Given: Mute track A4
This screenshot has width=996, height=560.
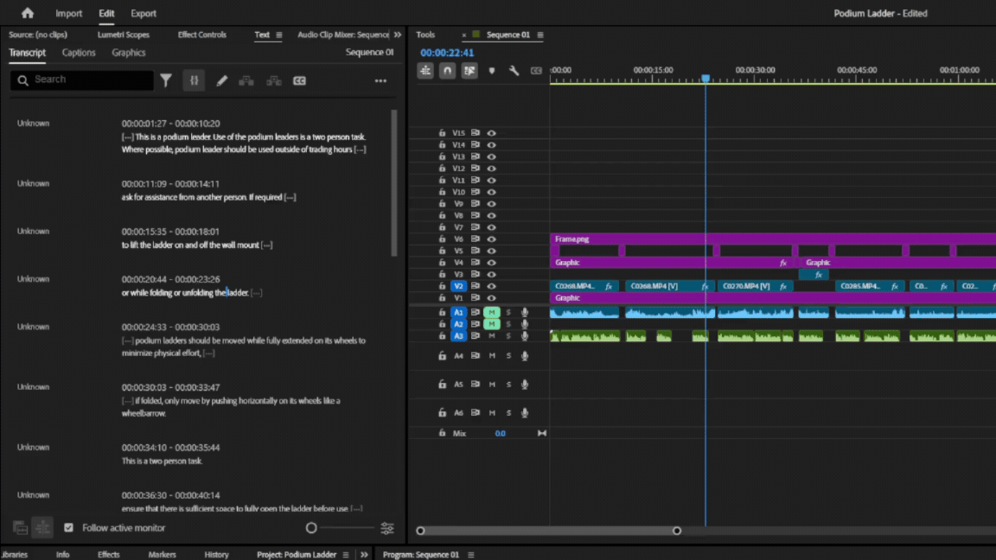Looking at the screenshot, I should [492, 356].
